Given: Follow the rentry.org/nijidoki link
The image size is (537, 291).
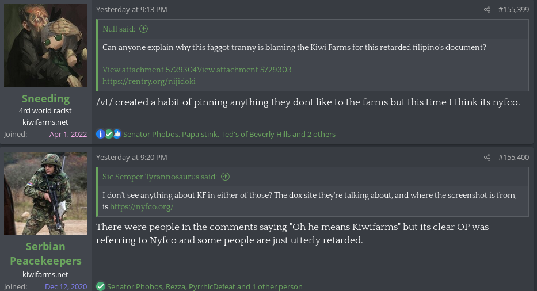Looking at the screenshot, I should click(x=149, y=81).
